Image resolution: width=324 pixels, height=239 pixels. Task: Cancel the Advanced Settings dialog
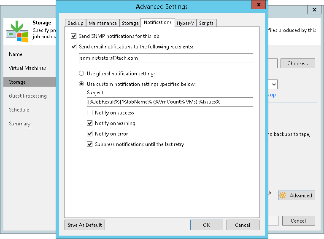click(243, 225)
